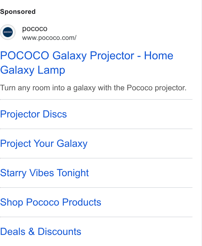Visit the Project Your Galaxy link
202x246 pixels.
pos(44,143)
